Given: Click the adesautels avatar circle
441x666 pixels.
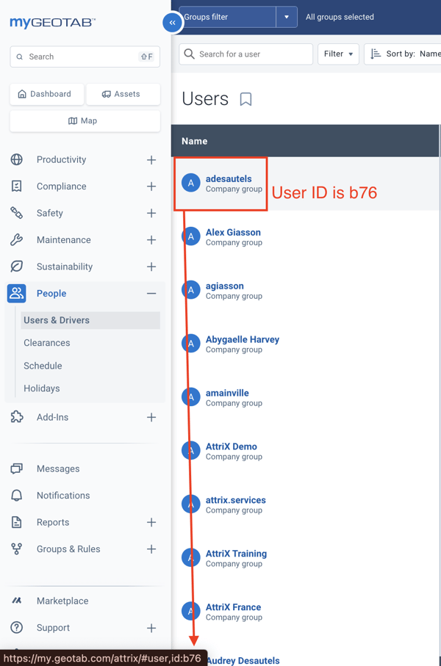Looking at the screenshot, I should tap(191, 183).
